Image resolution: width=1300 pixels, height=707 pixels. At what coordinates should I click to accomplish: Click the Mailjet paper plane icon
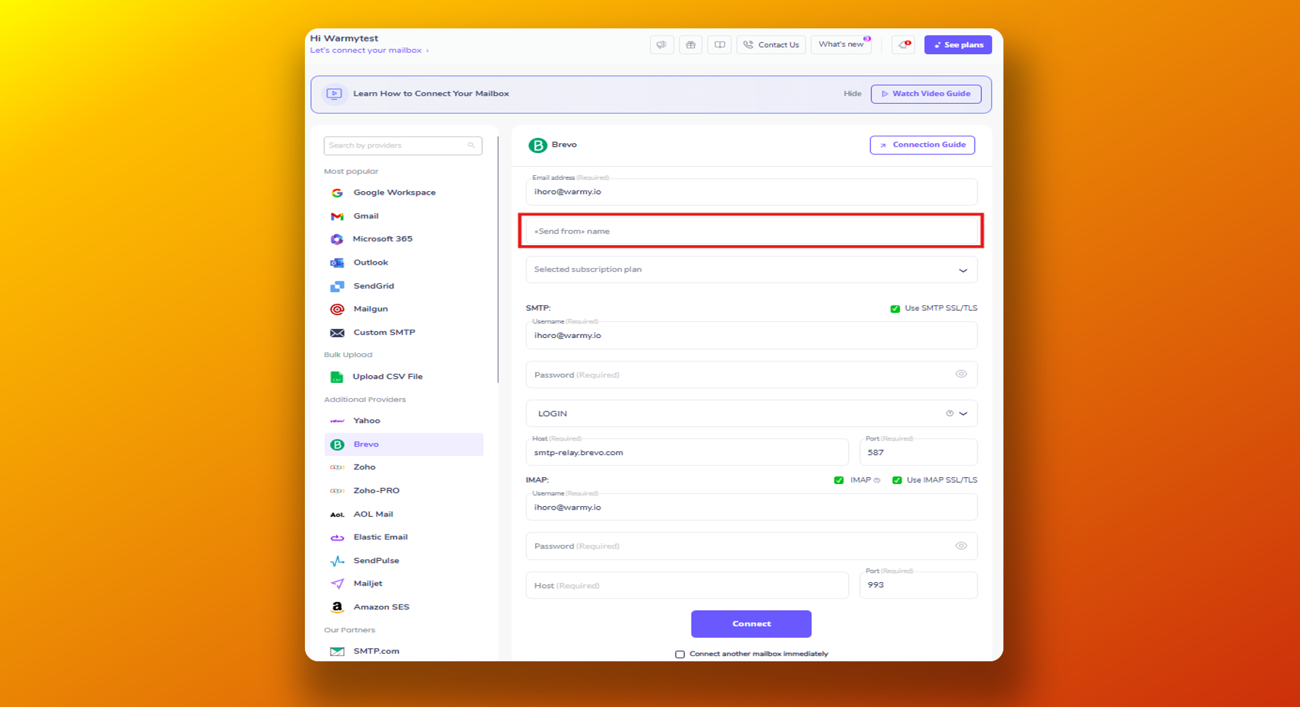(337, 584)
